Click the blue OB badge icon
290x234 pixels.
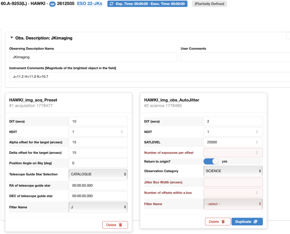point(52,4)
